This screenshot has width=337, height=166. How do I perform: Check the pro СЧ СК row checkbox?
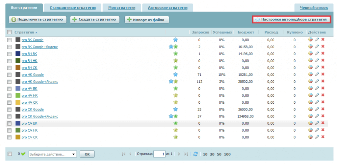9,137
